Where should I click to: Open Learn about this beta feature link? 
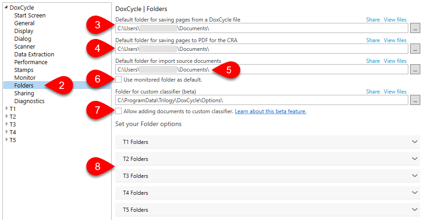coord(271,111)
